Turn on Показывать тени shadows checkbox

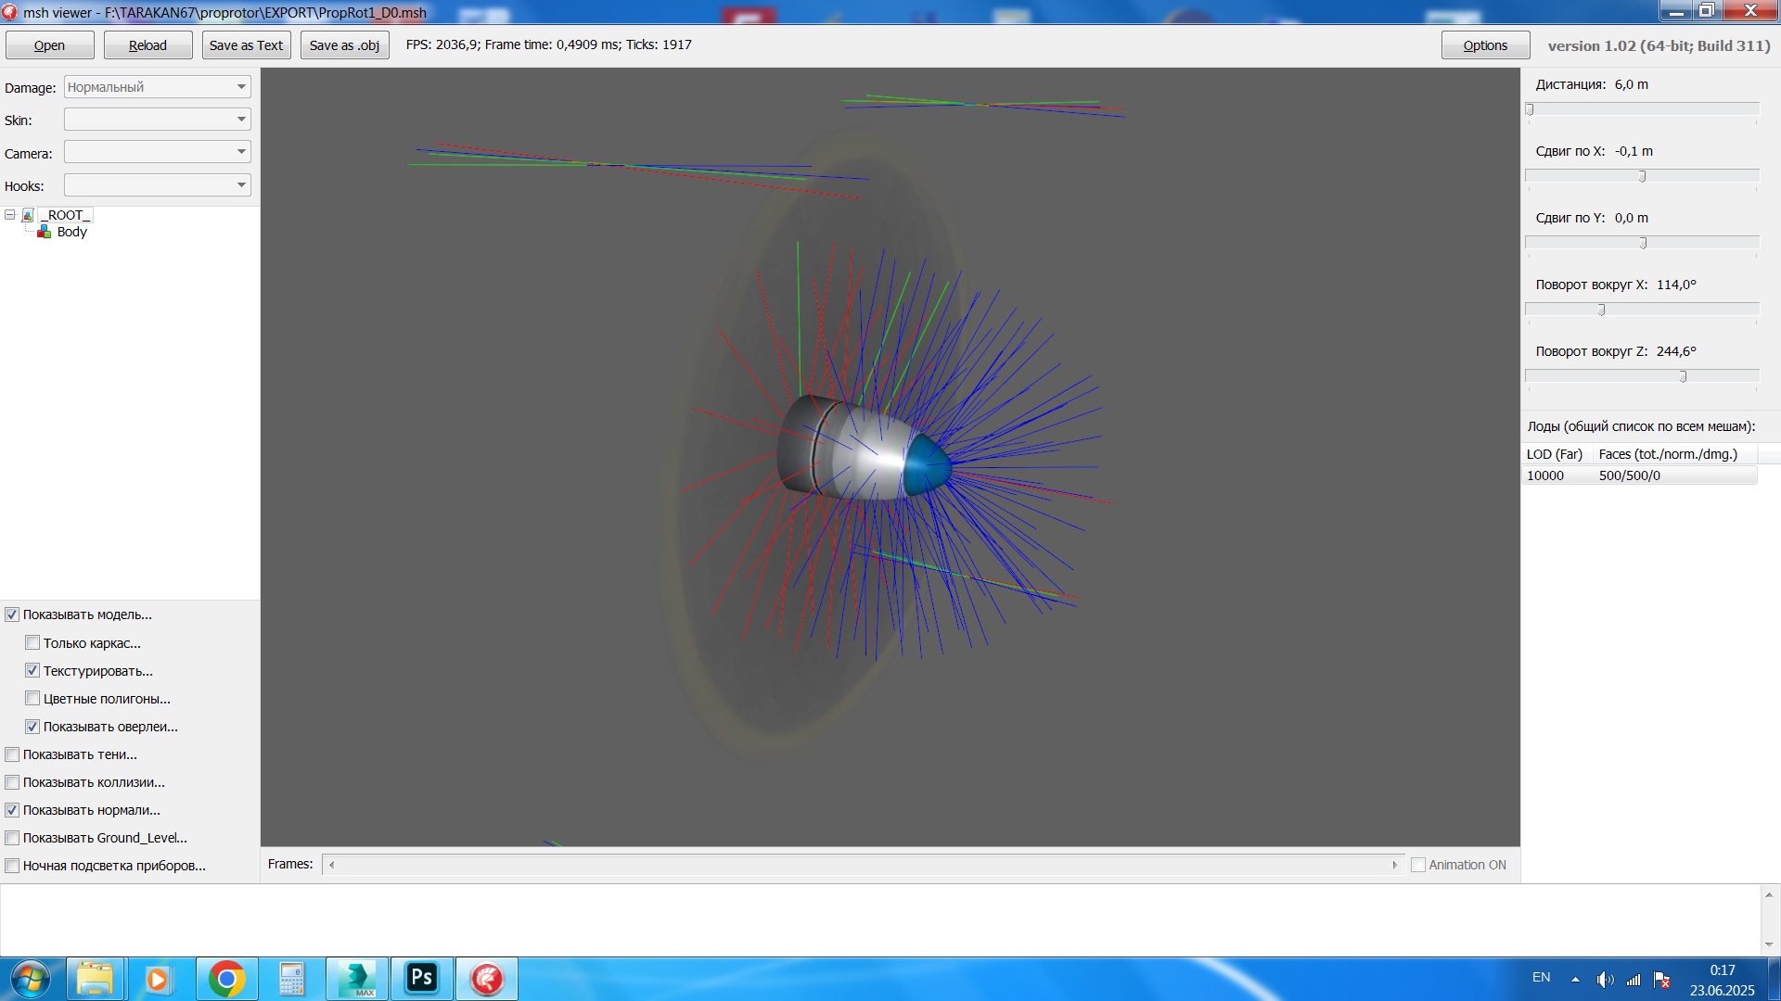(x=12, y=754)
